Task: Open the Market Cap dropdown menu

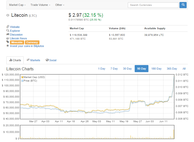Action: pos(17,5)
